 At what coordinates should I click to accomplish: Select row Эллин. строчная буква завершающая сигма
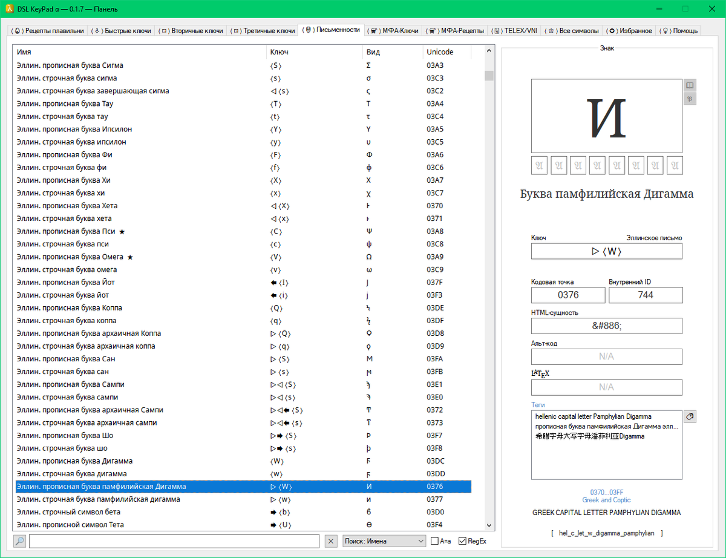click(x=243, y=91)
